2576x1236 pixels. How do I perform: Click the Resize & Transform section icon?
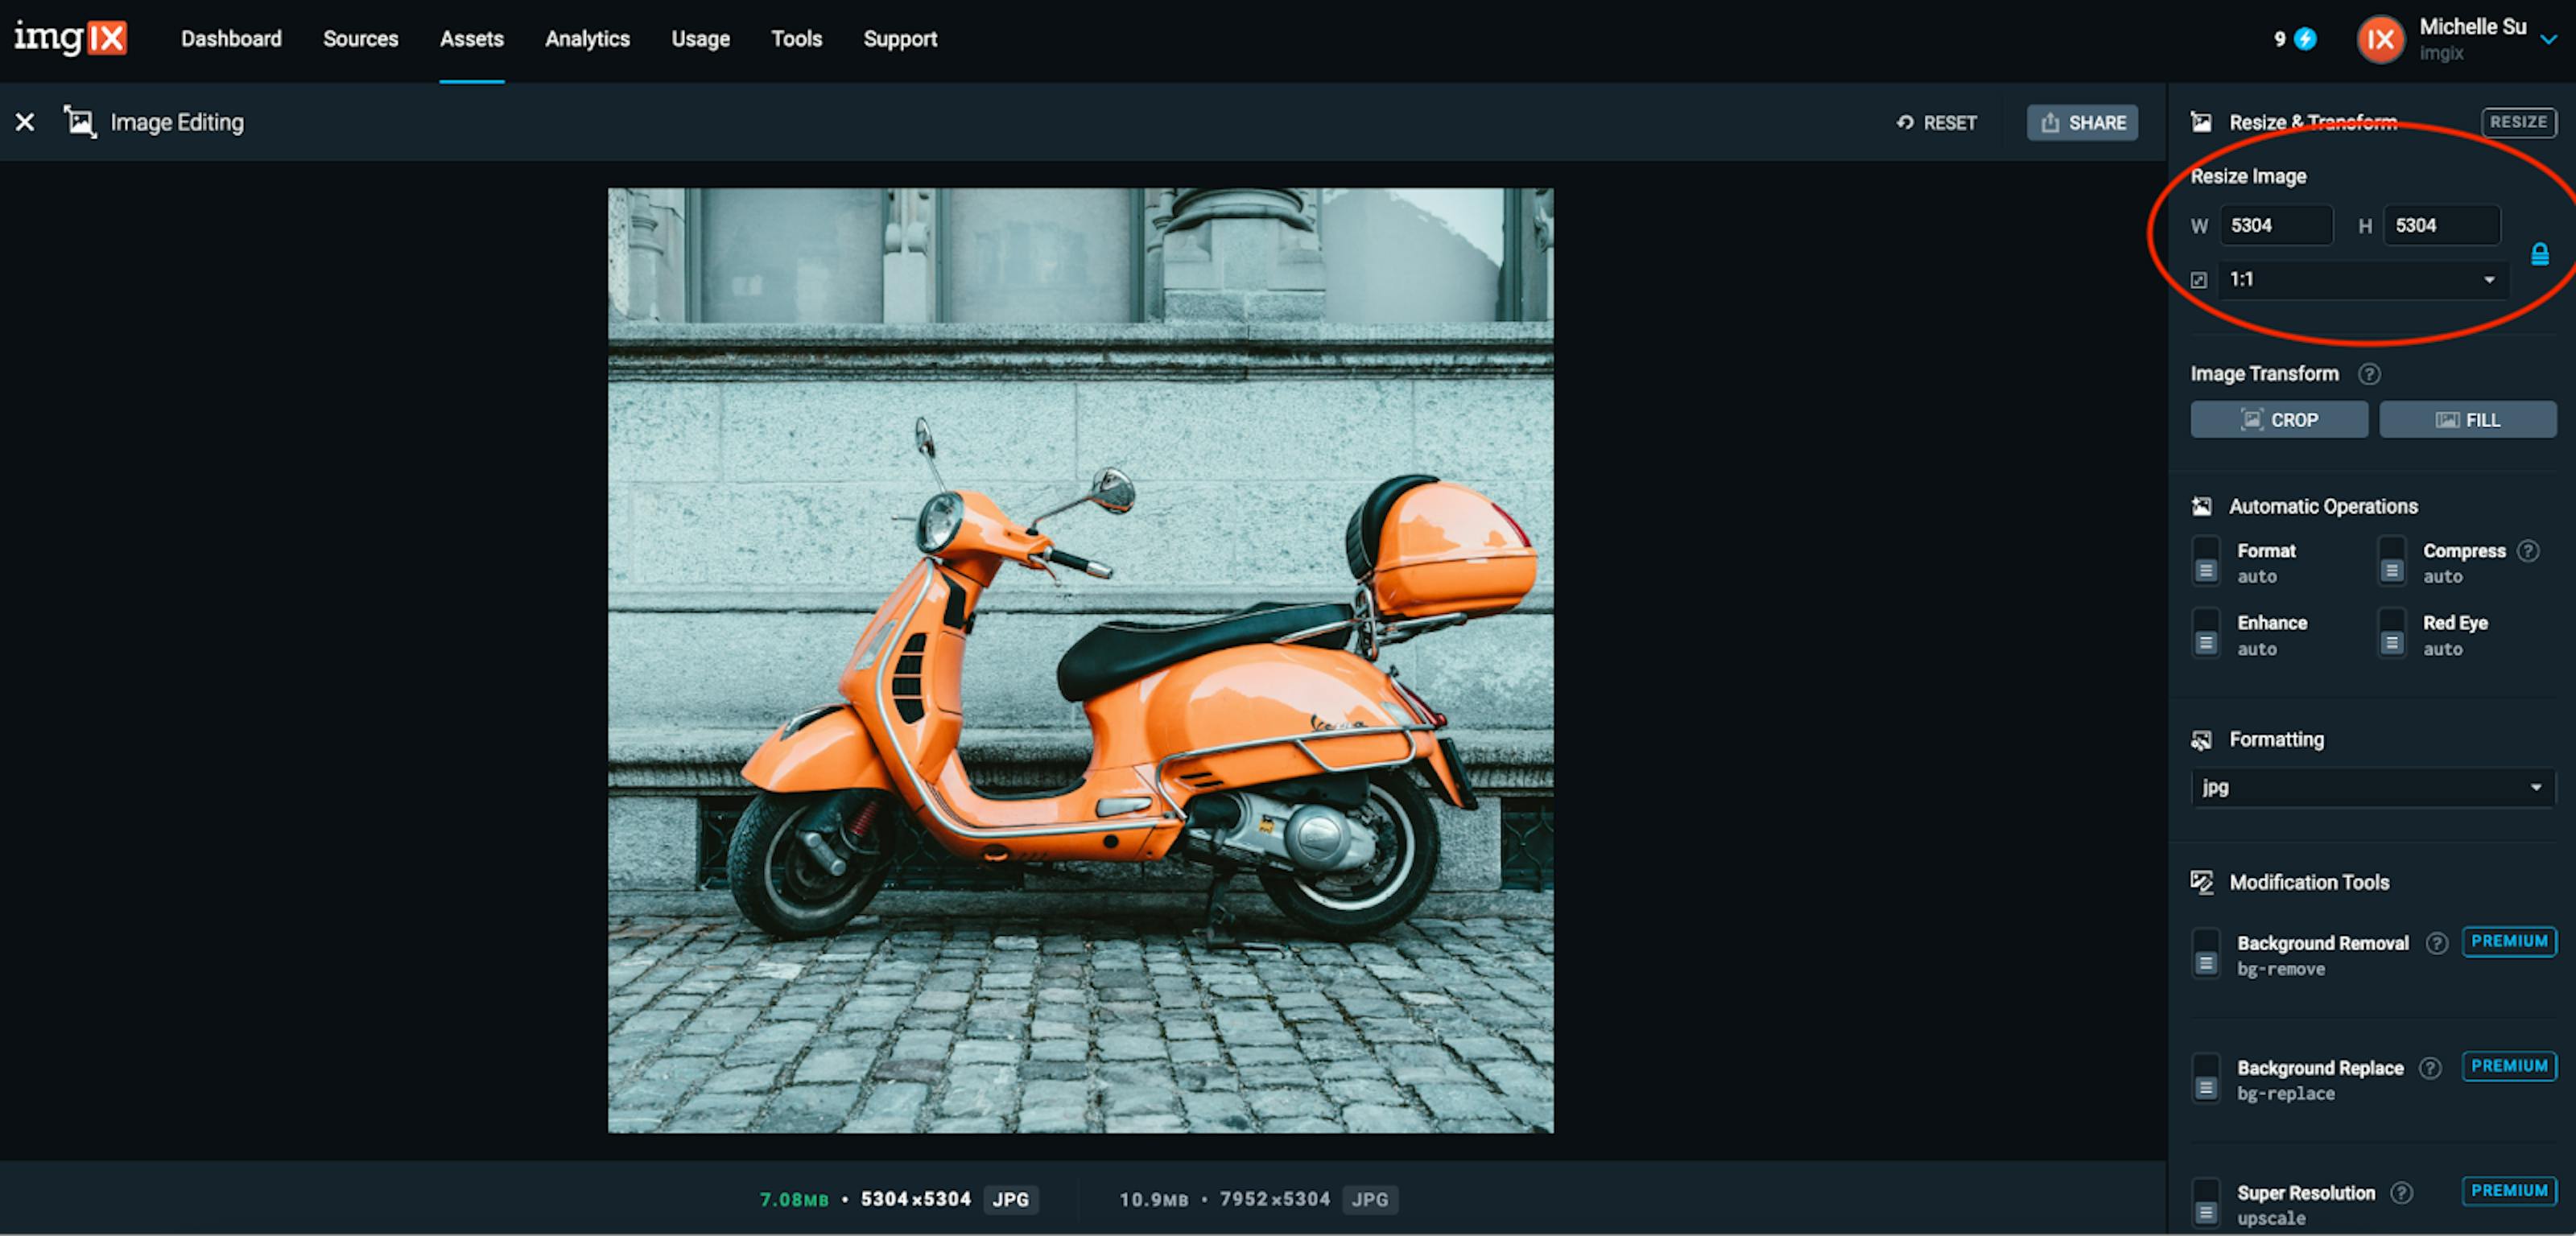click(2201, 122)
